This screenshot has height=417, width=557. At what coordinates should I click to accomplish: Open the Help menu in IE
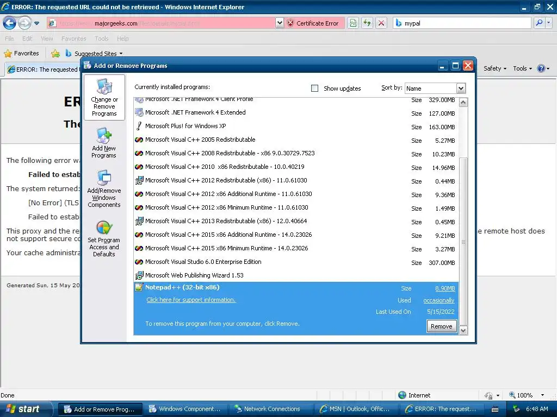[x=123, y=39]
